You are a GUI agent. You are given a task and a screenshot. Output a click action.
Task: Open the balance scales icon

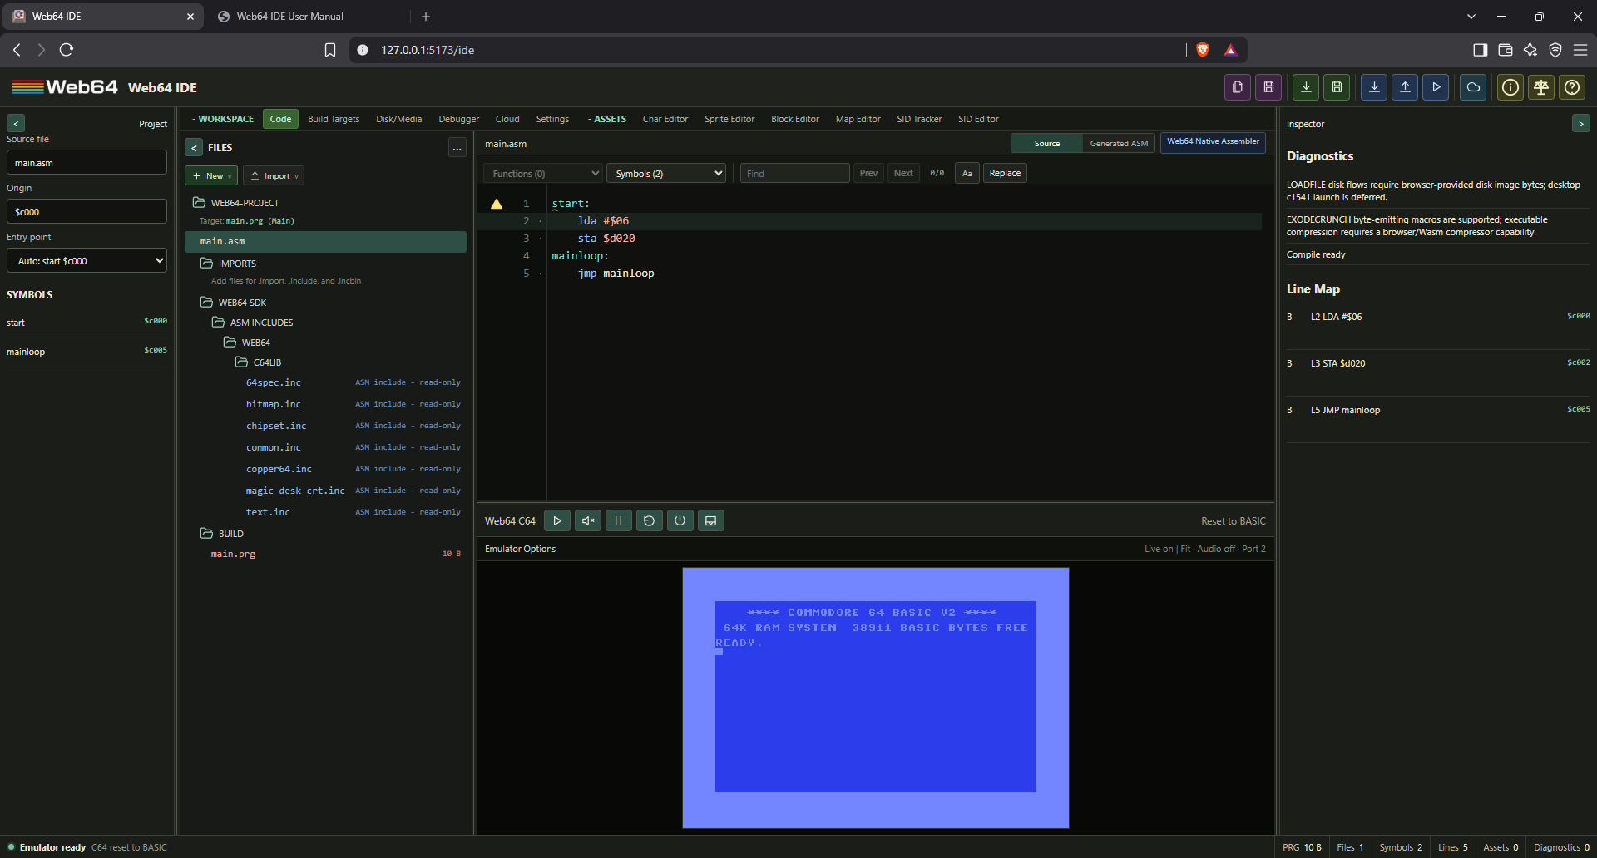[x=1541, y=87]
